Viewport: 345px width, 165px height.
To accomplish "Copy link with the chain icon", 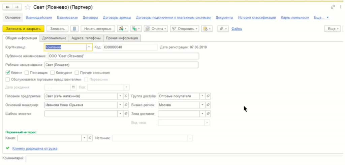I will [333, 7].
